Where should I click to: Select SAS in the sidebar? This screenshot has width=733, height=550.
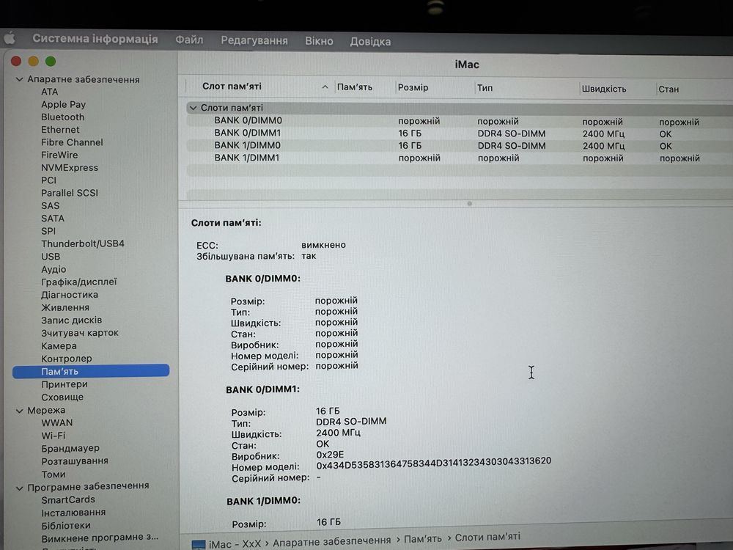coord(50,206)
